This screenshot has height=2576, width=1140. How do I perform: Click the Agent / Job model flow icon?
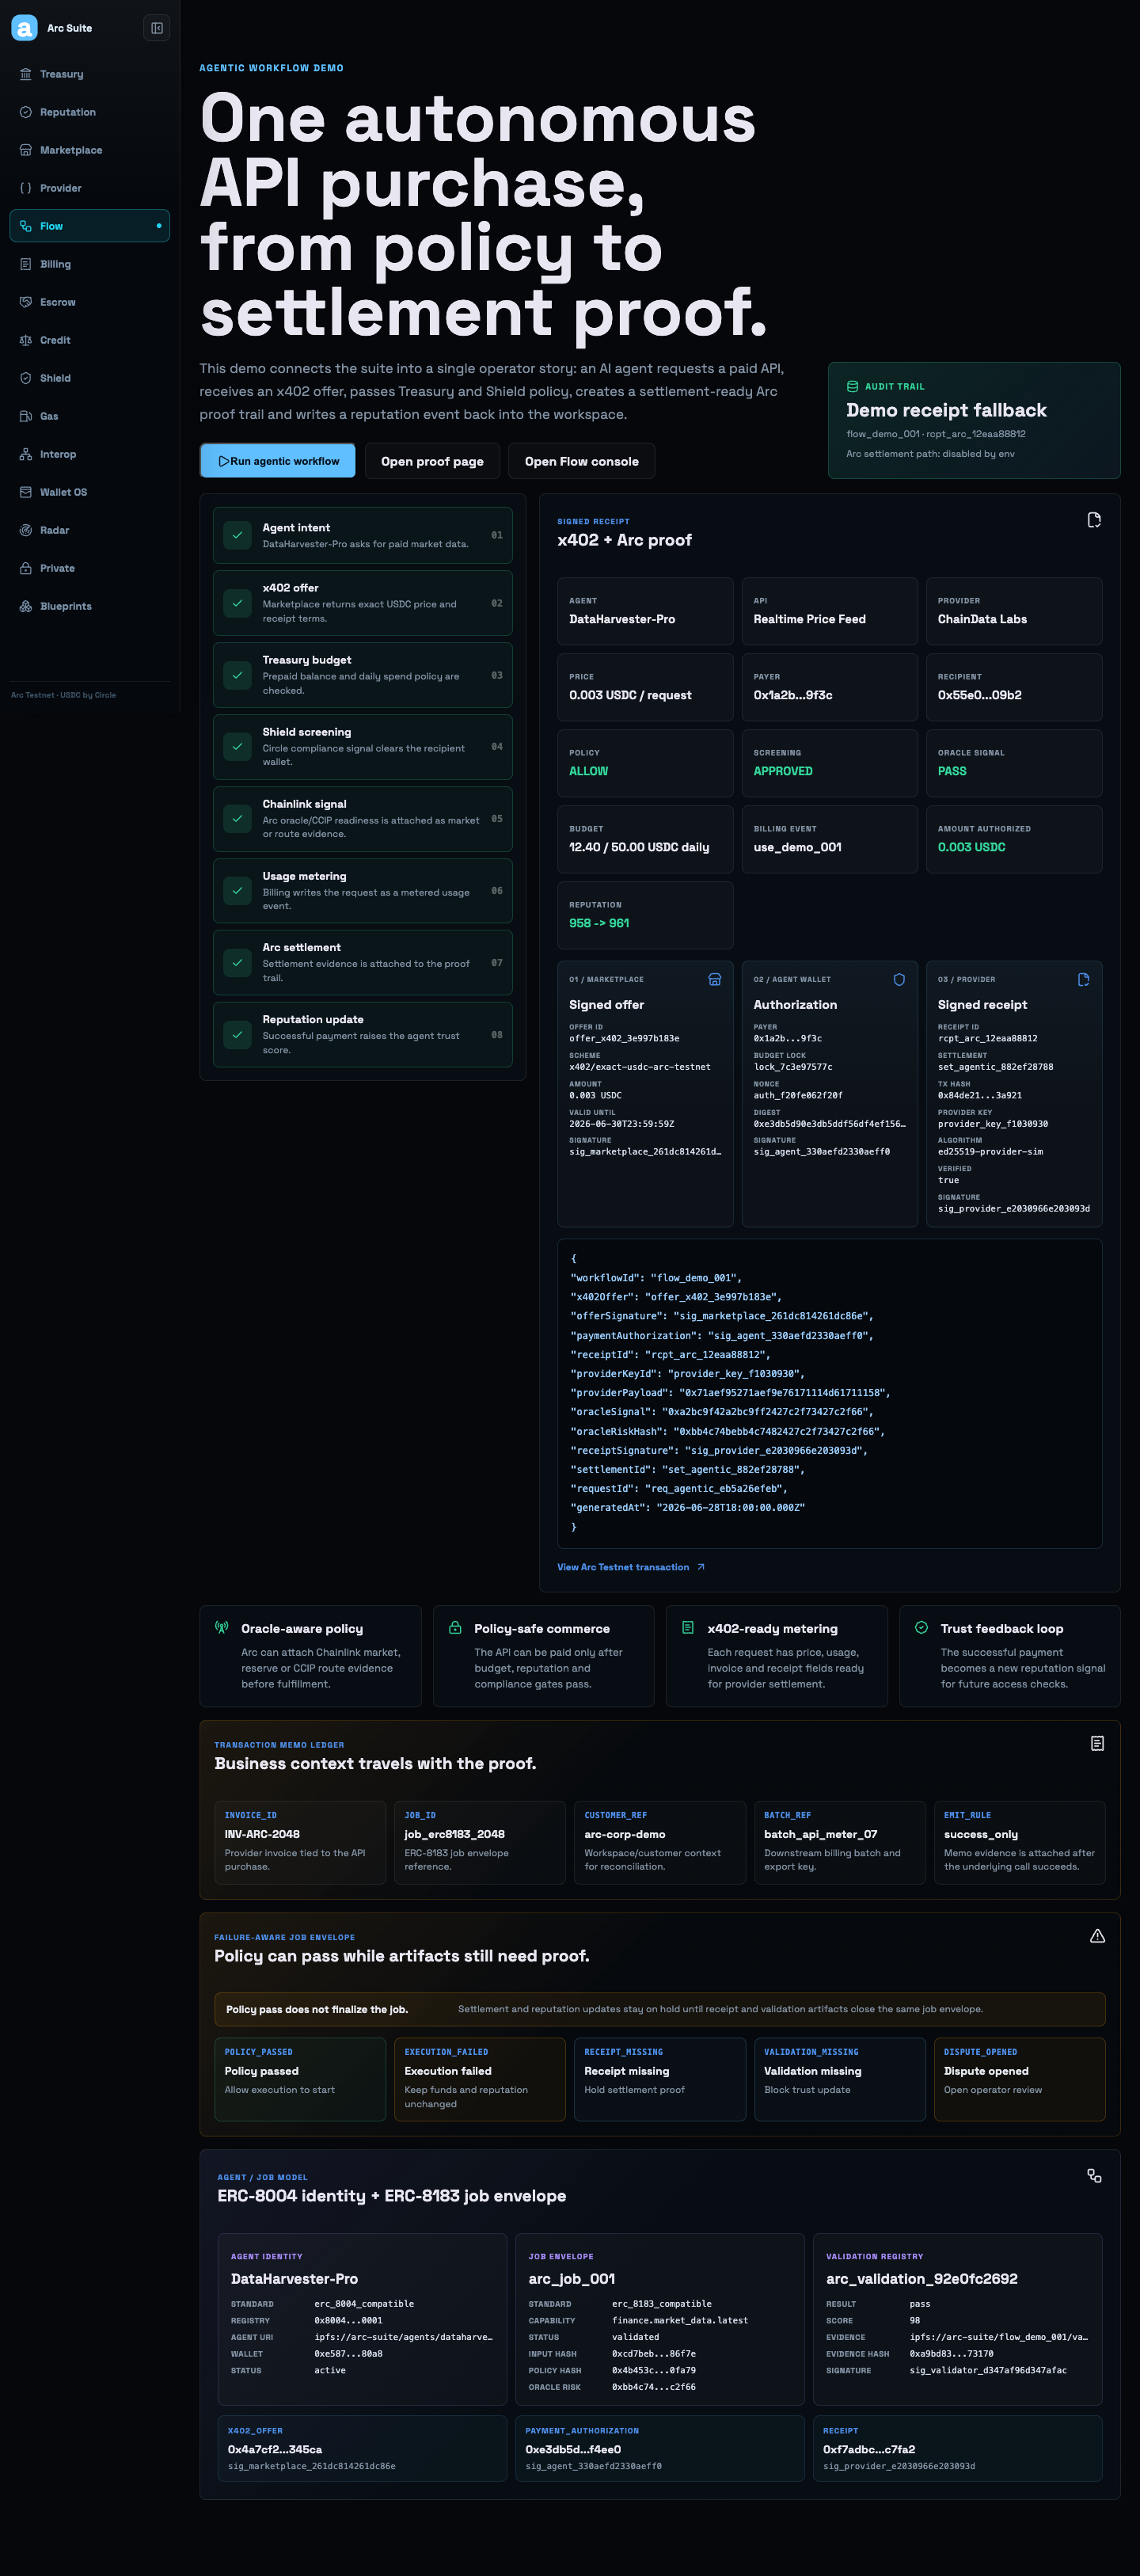pyautogui.click(x=1094, y=2176)
